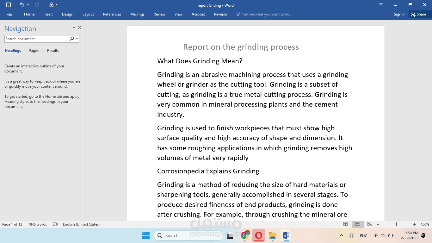Click the Save icon on Quick Access Toolbar
Screen dimensions: 432x243
[8, 5]
